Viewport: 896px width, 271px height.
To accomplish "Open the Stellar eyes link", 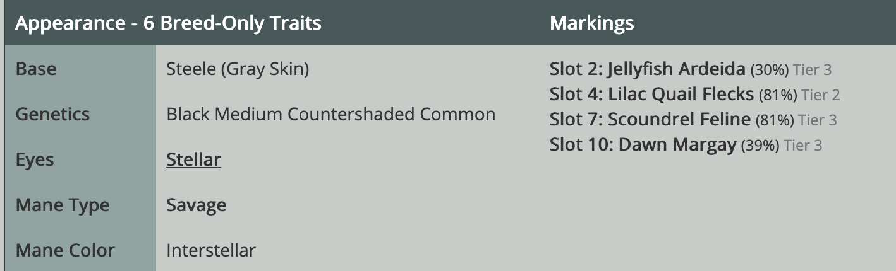I will [x=193, y=159].
